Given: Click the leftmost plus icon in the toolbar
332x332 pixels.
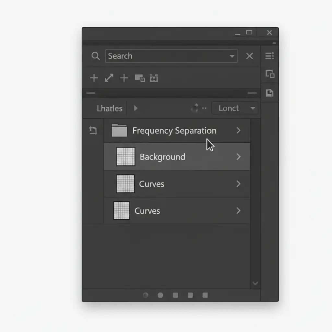Looking at the screenshot, I should (94, 78).
